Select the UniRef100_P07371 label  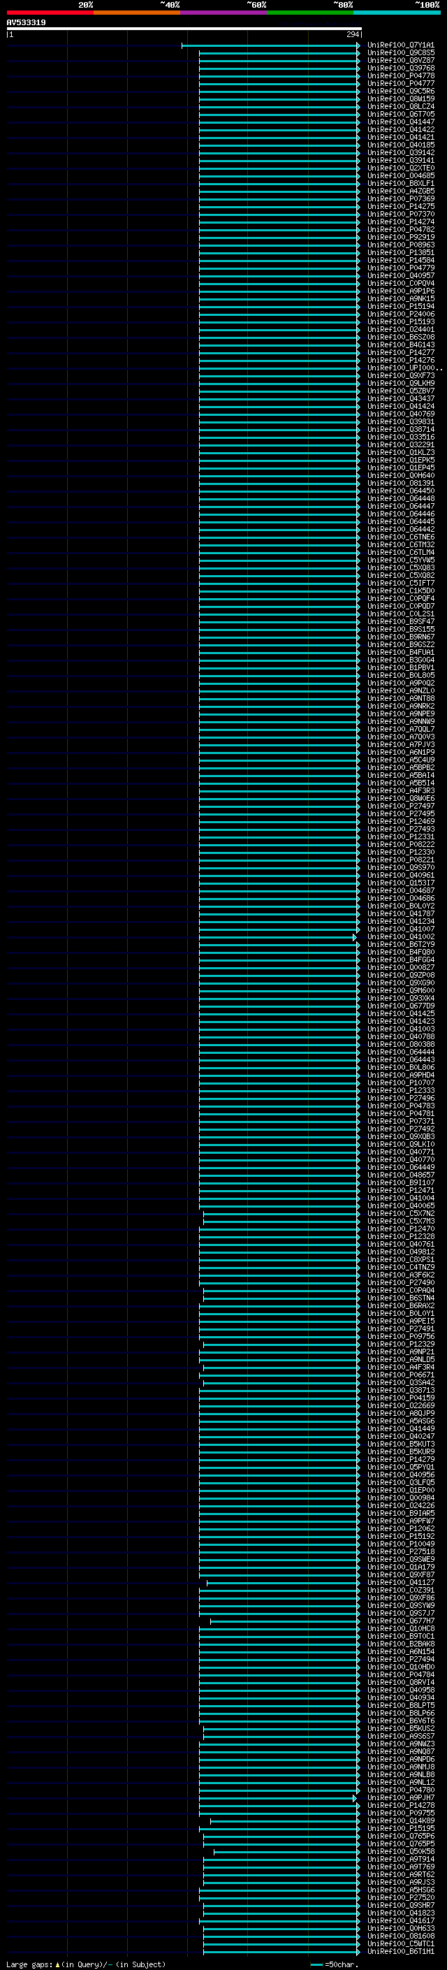(x=400, y=1121)
